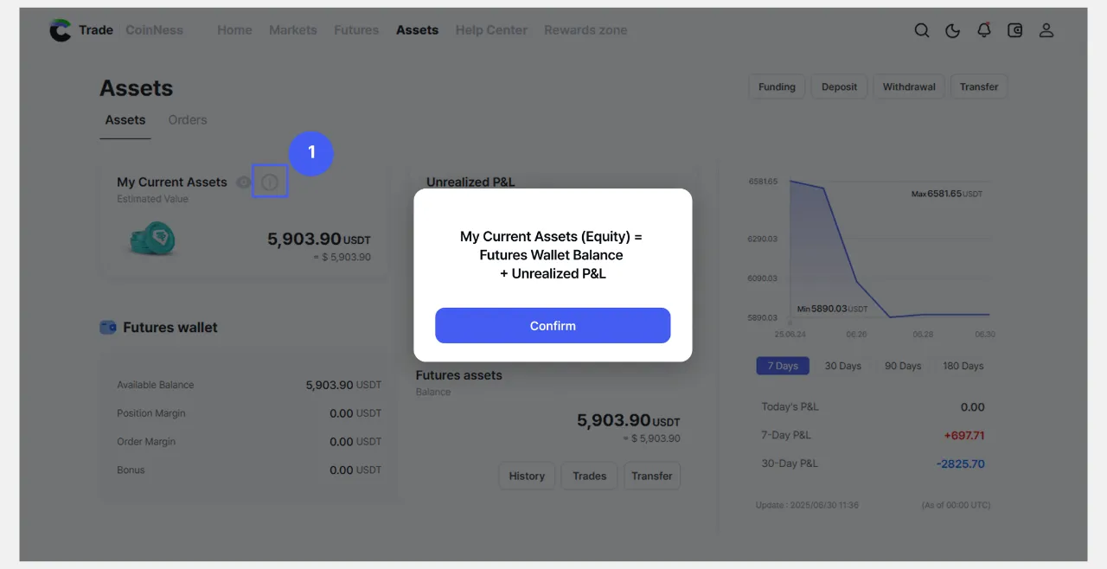The height and width of the screenshot is (569, 1107).
Task: Switch to the Orders tab
Action: (188, 120)
